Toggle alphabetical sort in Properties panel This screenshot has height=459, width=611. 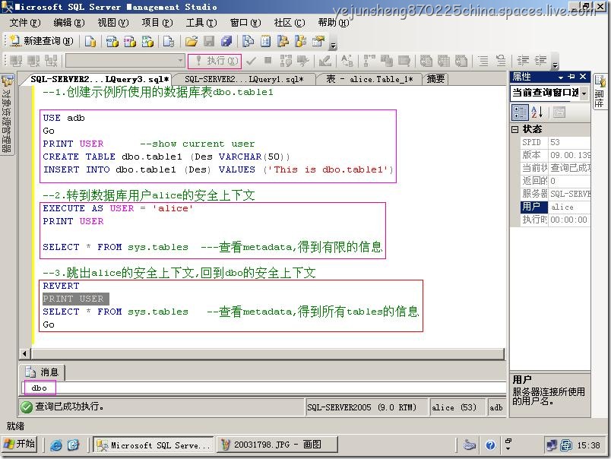[x=537, y=112]
